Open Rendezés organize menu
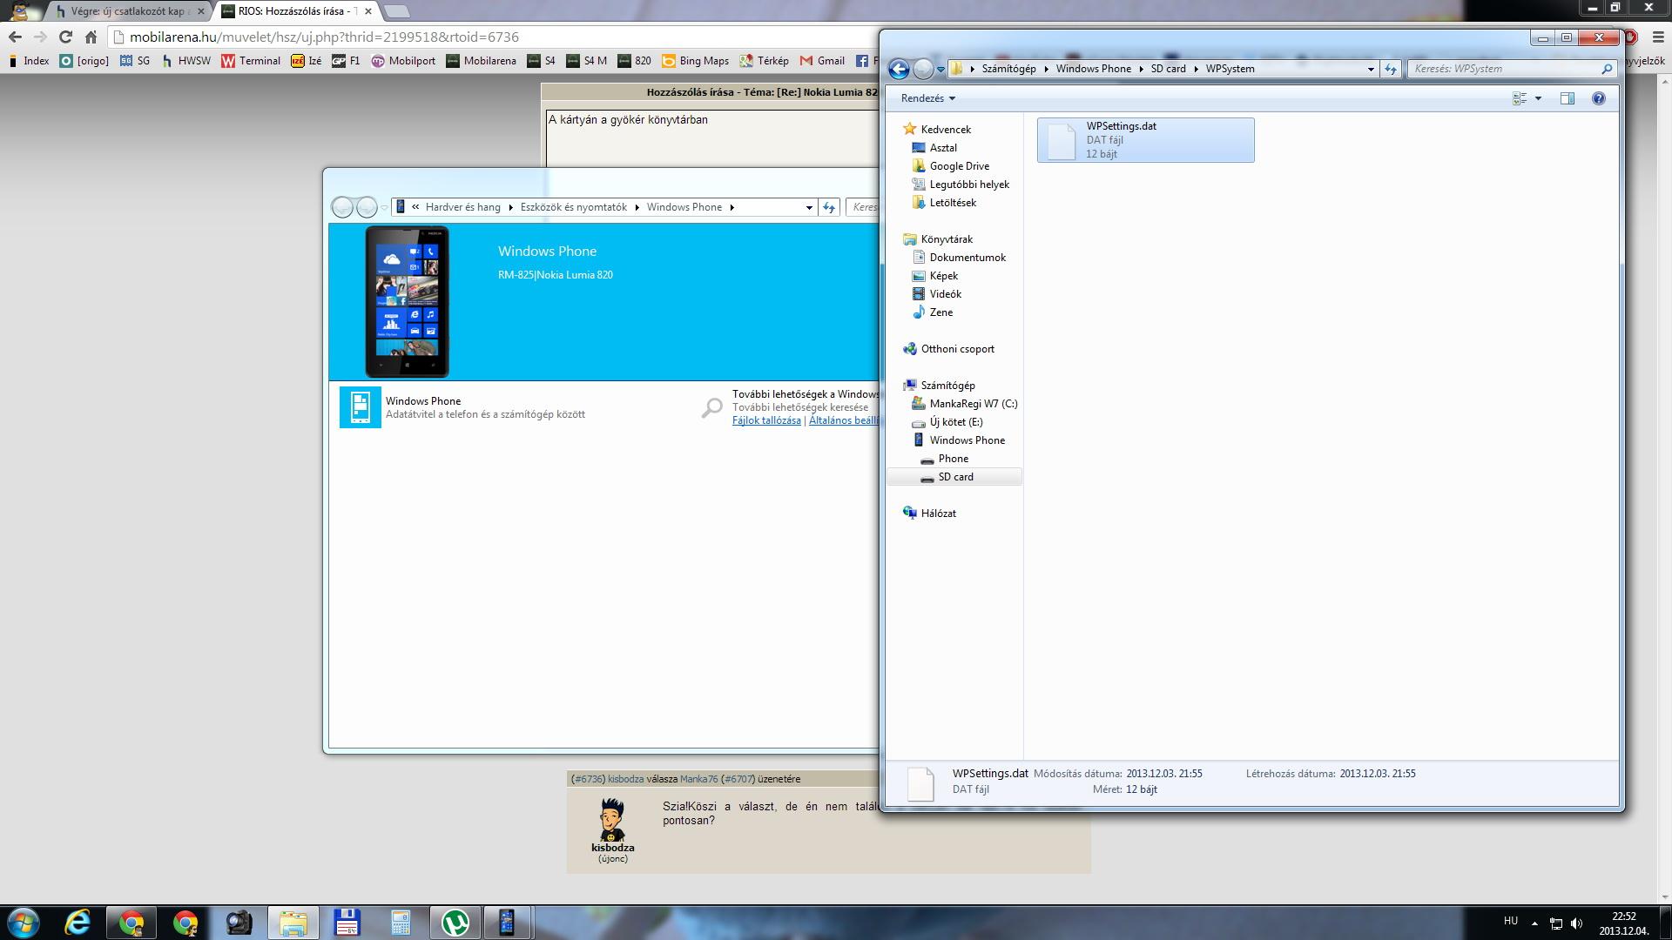 [x=927, y=98]
